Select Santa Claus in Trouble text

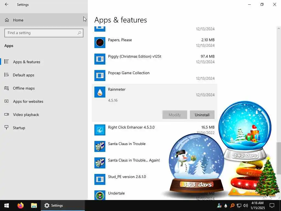(x=127, y=144)
